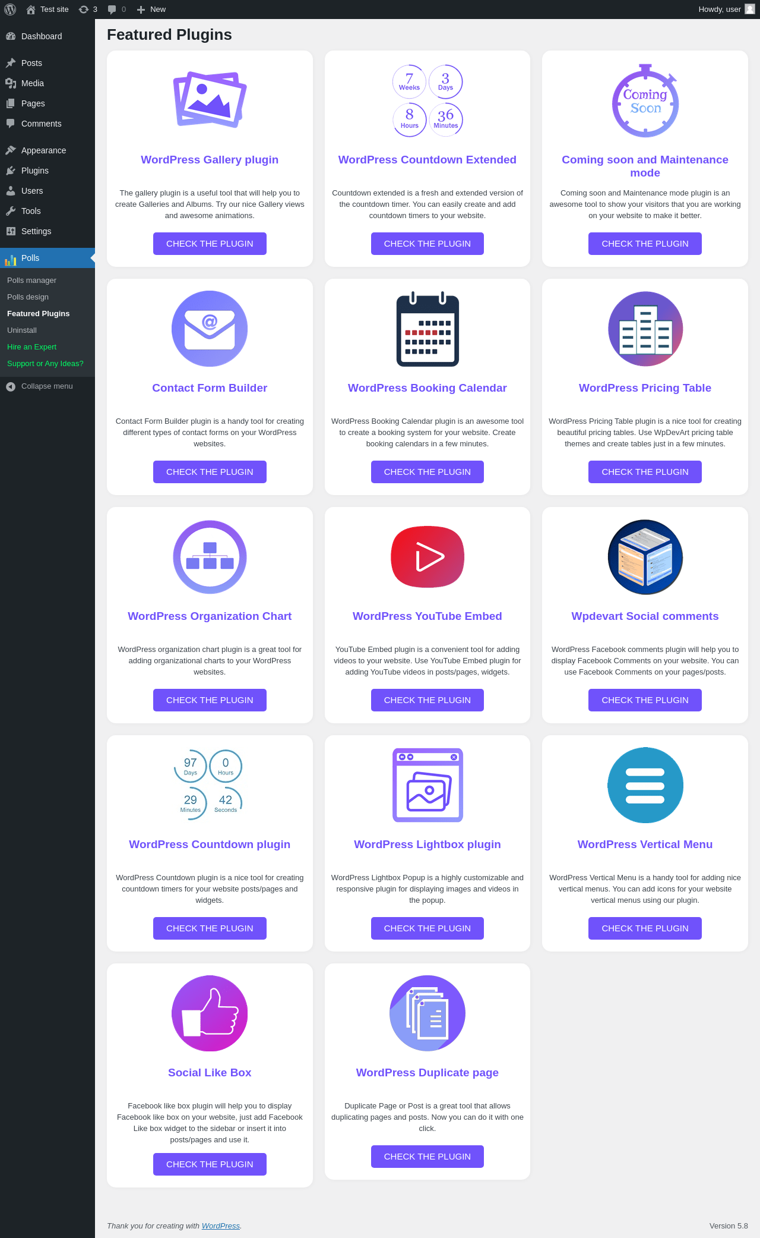Screen dimensions: 760x1238
Task: Check the plugin for Booking Calendar
Action: tap(427, 472)
